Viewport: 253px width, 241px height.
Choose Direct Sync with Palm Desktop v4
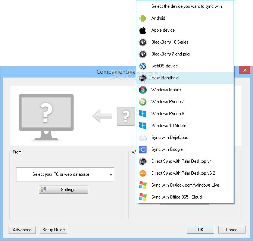tap(185, 161)
